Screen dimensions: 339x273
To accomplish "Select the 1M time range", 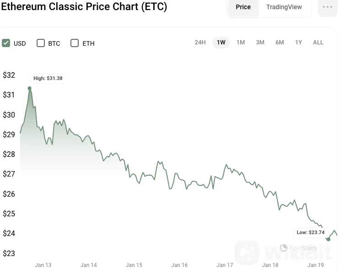I will coord(241,43).
